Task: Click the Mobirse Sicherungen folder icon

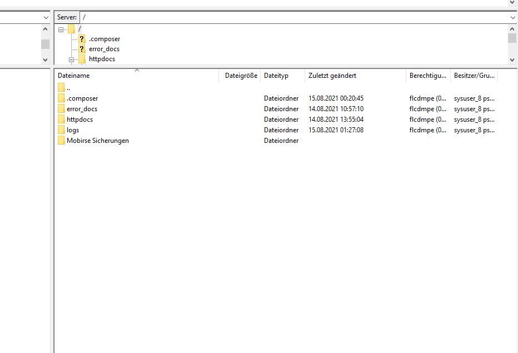Action: point(61,141)
